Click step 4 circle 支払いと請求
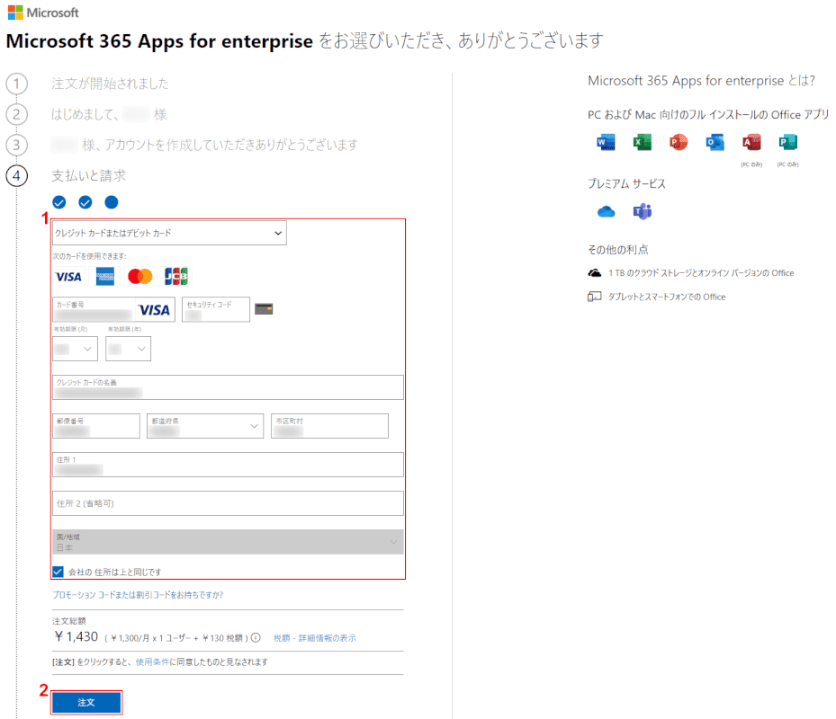 click(16, 176)
